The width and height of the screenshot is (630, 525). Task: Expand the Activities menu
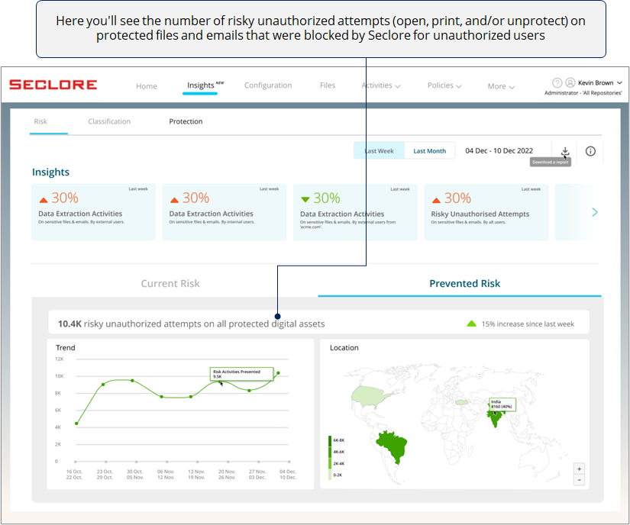pyautogui.click(x=381, y=85)
